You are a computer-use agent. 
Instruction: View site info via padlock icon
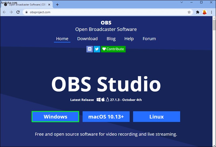[x=26, y=12]
